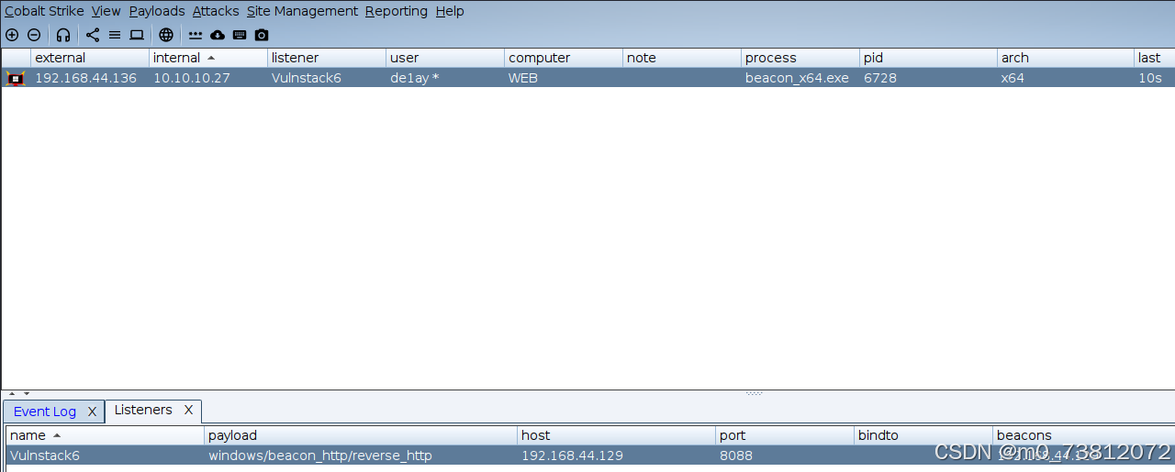Sort sessions by pid column
This screenshot has height=472, width=1175.
(928, 58)
